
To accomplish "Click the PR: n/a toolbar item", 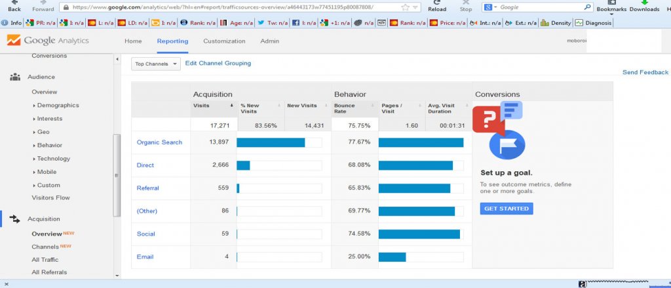I will click(x=41, y=23).
